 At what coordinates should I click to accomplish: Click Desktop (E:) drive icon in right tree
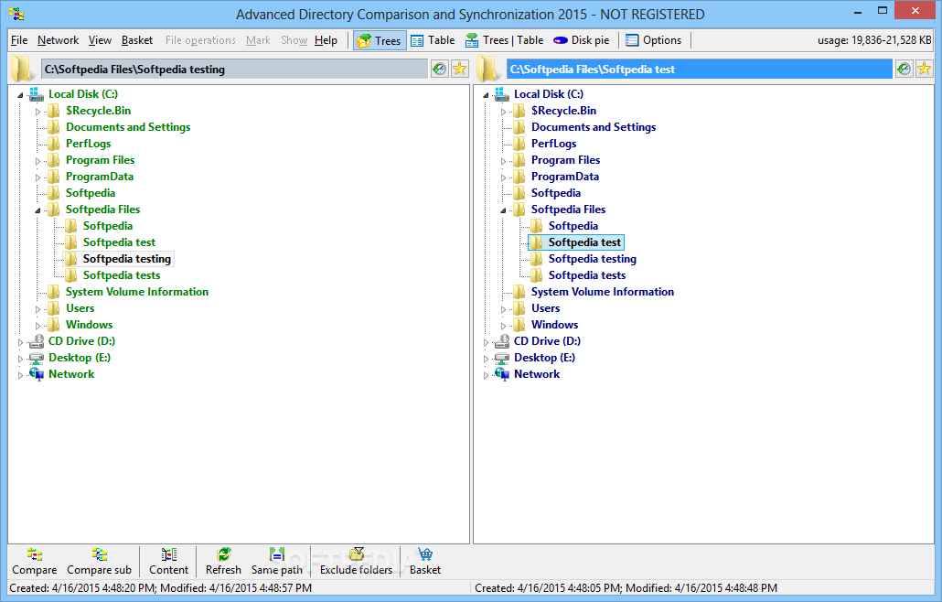tap(502, 358)
